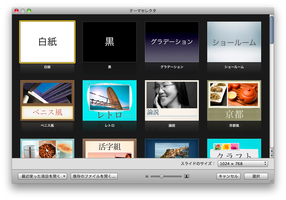Click the window resize grip corner

(x=272, y=181)
